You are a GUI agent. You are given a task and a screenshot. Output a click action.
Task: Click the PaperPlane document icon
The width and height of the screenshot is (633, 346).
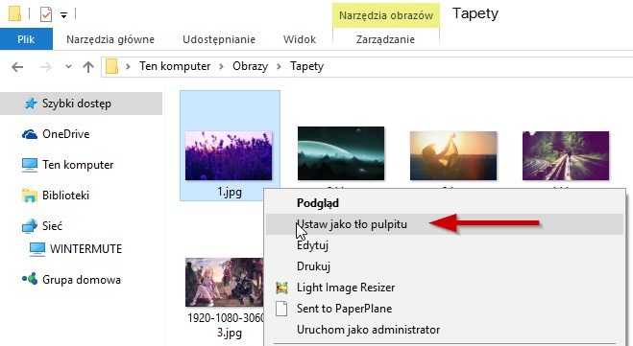(x=281, y=309)
